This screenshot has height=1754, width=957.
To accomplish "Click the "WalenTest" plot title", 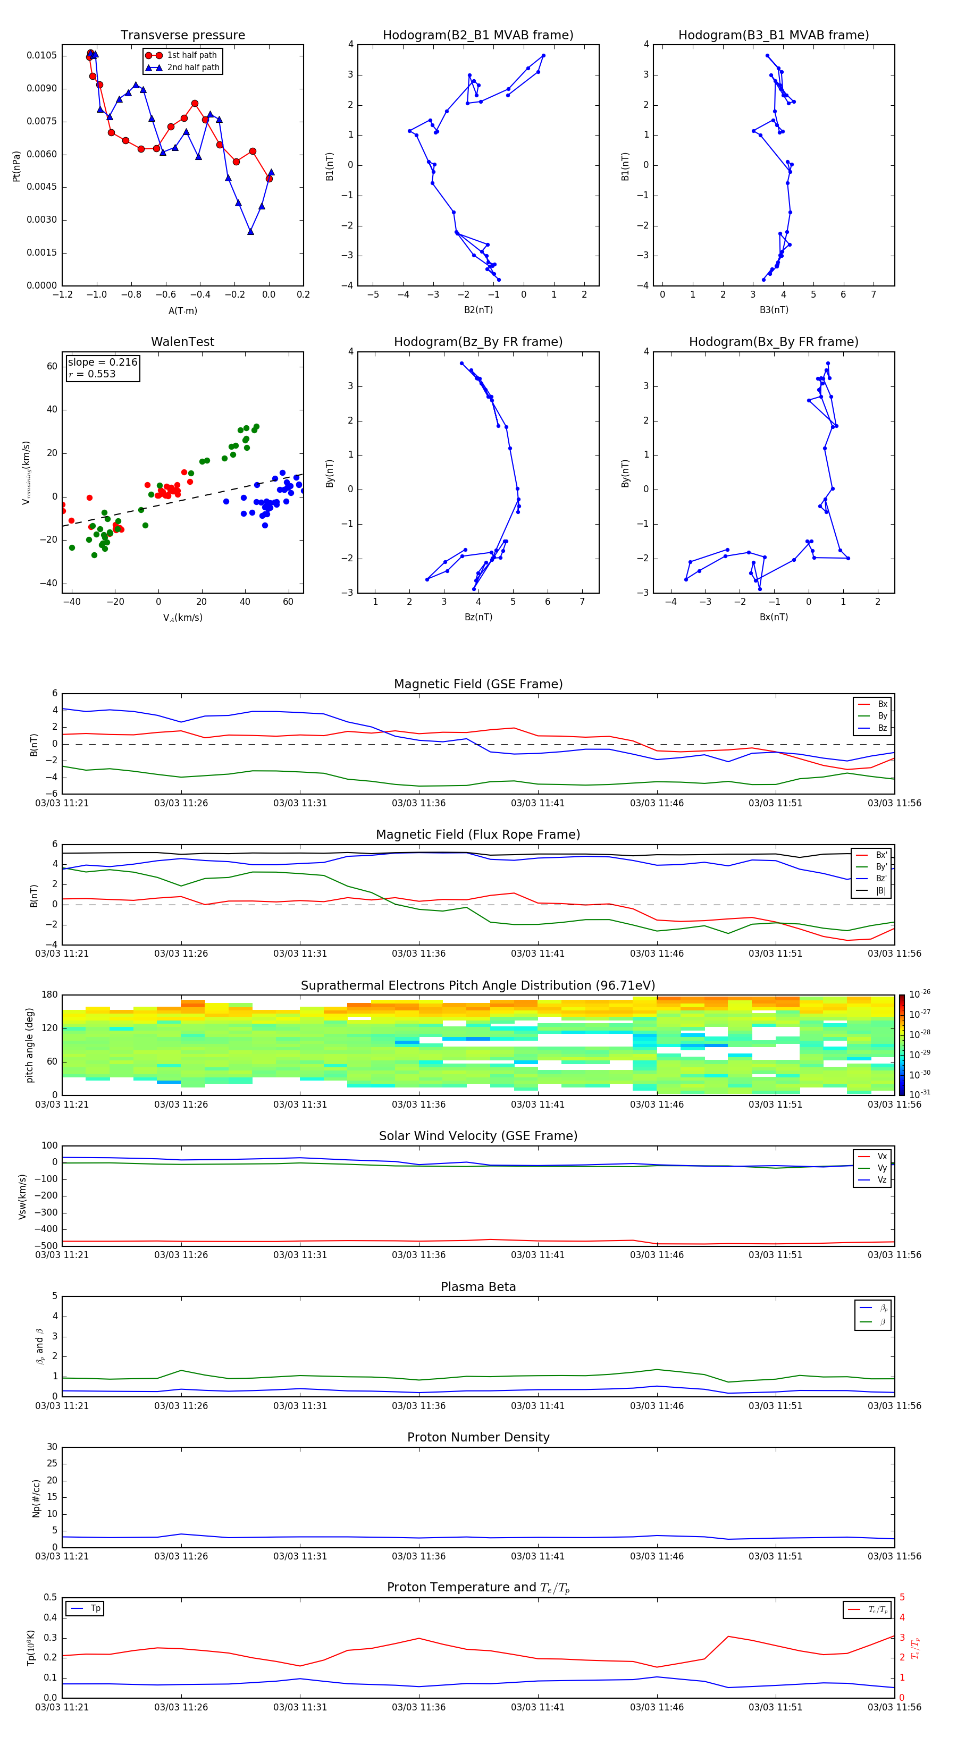I will [182, 342].
